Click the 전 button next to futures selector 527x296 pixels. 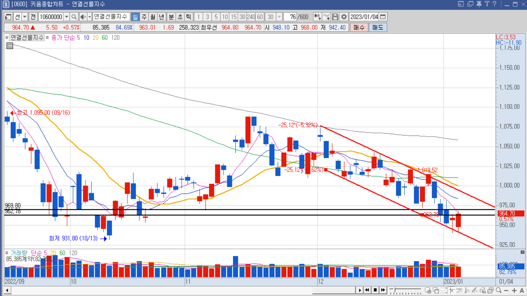33,17
